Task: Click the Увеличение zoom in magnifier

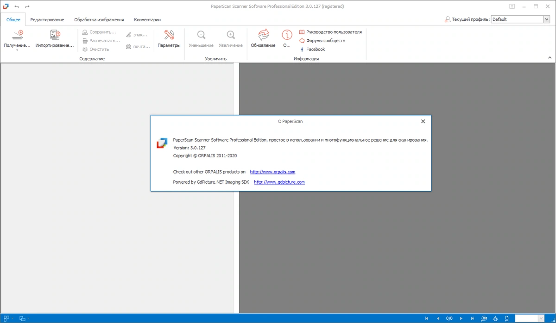Action: pos(231,35)
